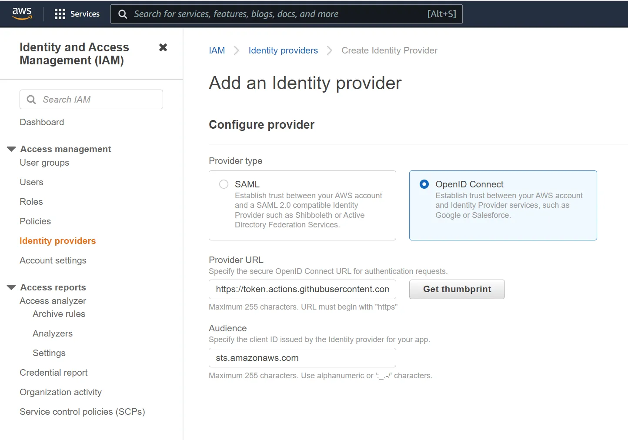Click the top search bar for services
Screen dimensions: 628x440
(287, 13)
